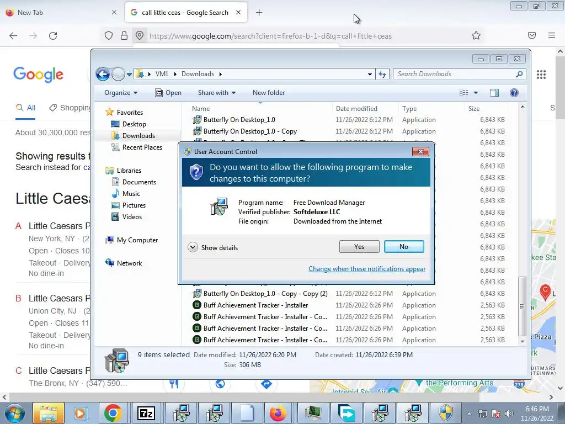Open the Videos library
The width and height of the screenshot is (565, 424).
126,216
